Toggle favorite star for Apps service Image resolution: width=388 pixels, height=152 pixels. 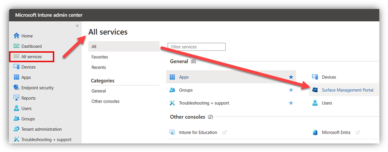point(291,77)
